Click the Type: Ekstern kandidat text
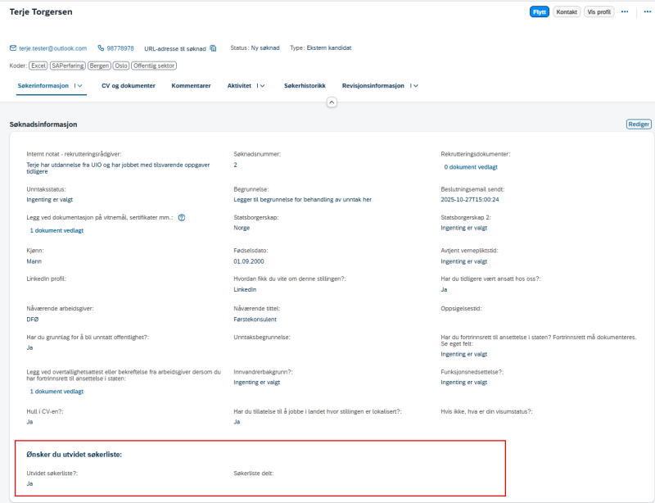655x503 pixels. coord(320,48)
